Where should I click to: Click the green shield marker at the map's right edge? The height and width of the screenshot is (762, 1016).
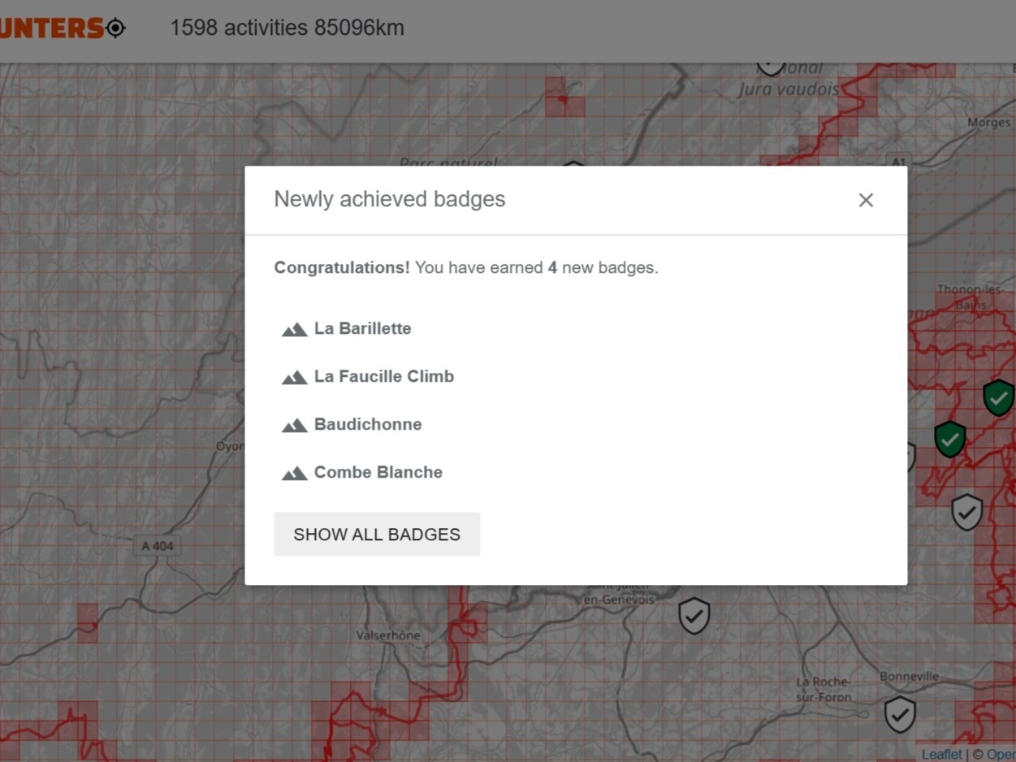tap(998, 397)
